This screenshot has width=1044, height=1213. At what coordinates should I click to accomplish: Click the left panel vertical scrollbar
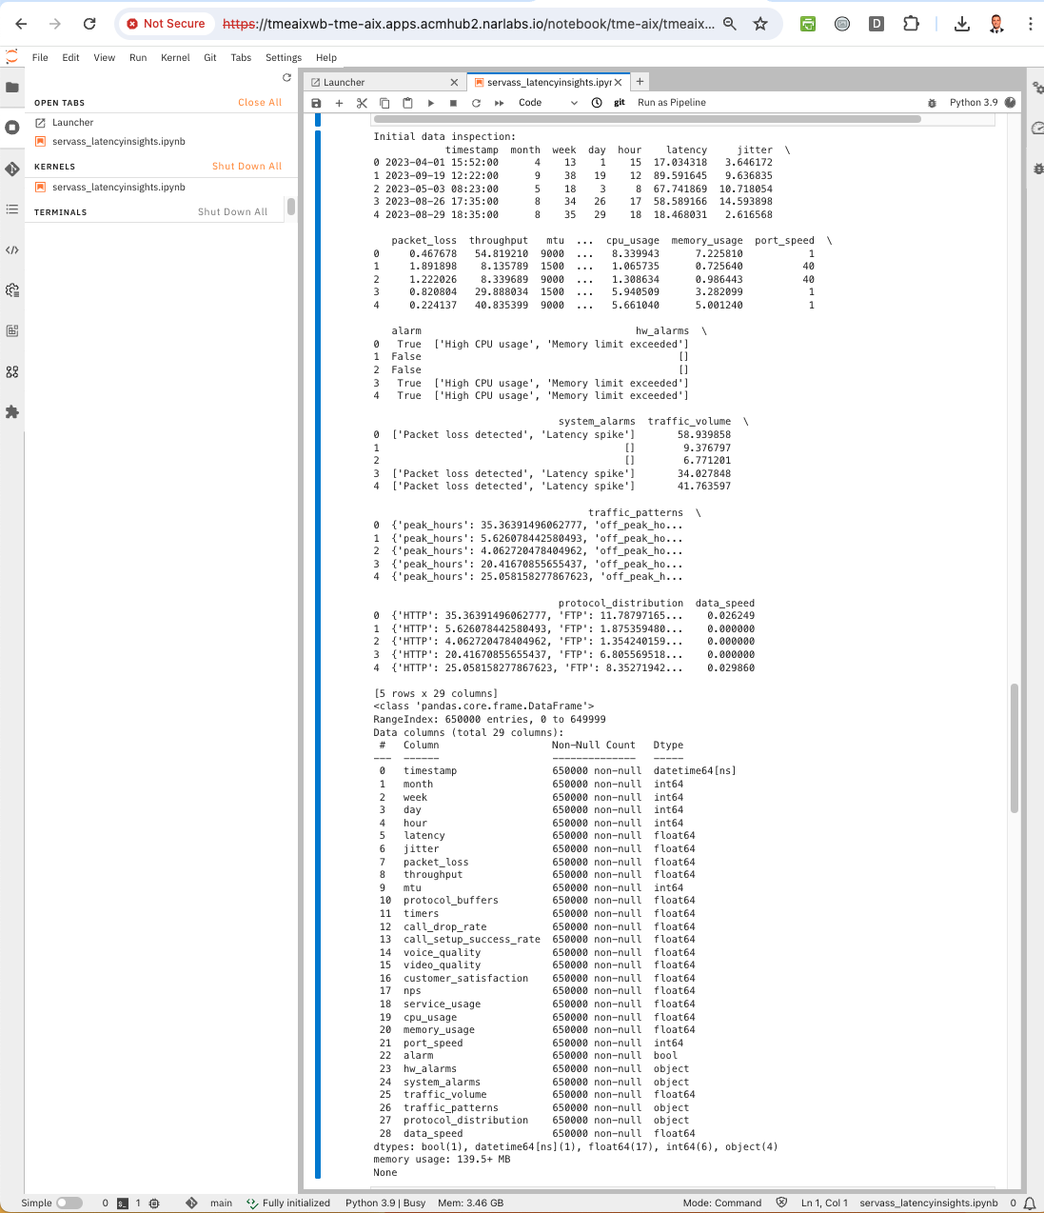coord(290,207)
